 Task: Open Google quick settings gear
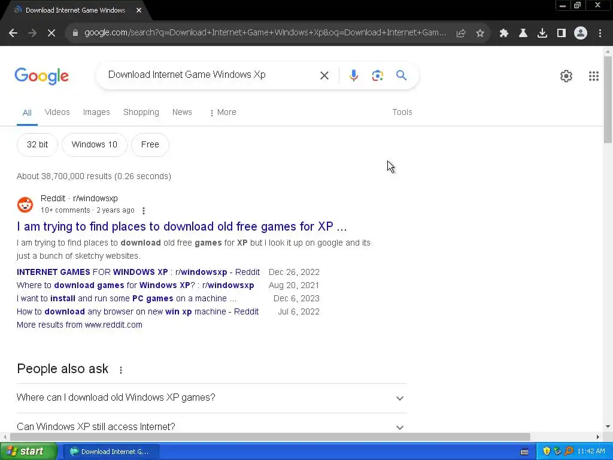point(566,76)
